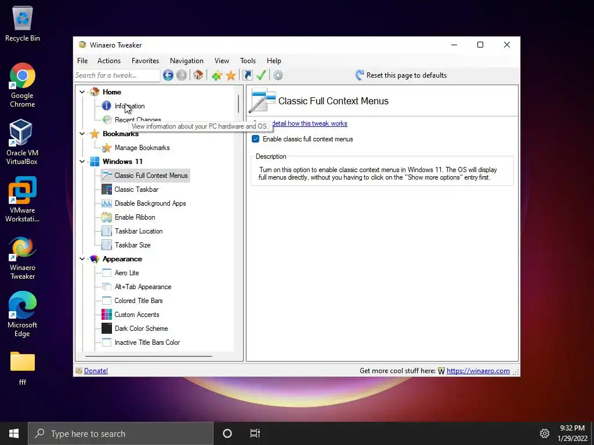Open the https://winaero.com link
The width and height of the screenshot is (594, 445).
pos(478,371)
